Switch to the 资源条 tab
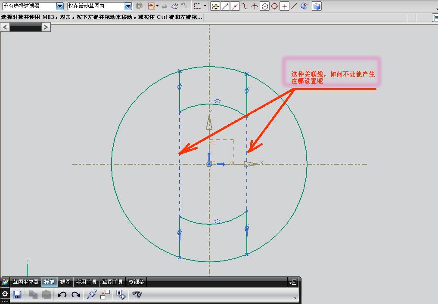 pyautogui.click(x=137, y=282)
